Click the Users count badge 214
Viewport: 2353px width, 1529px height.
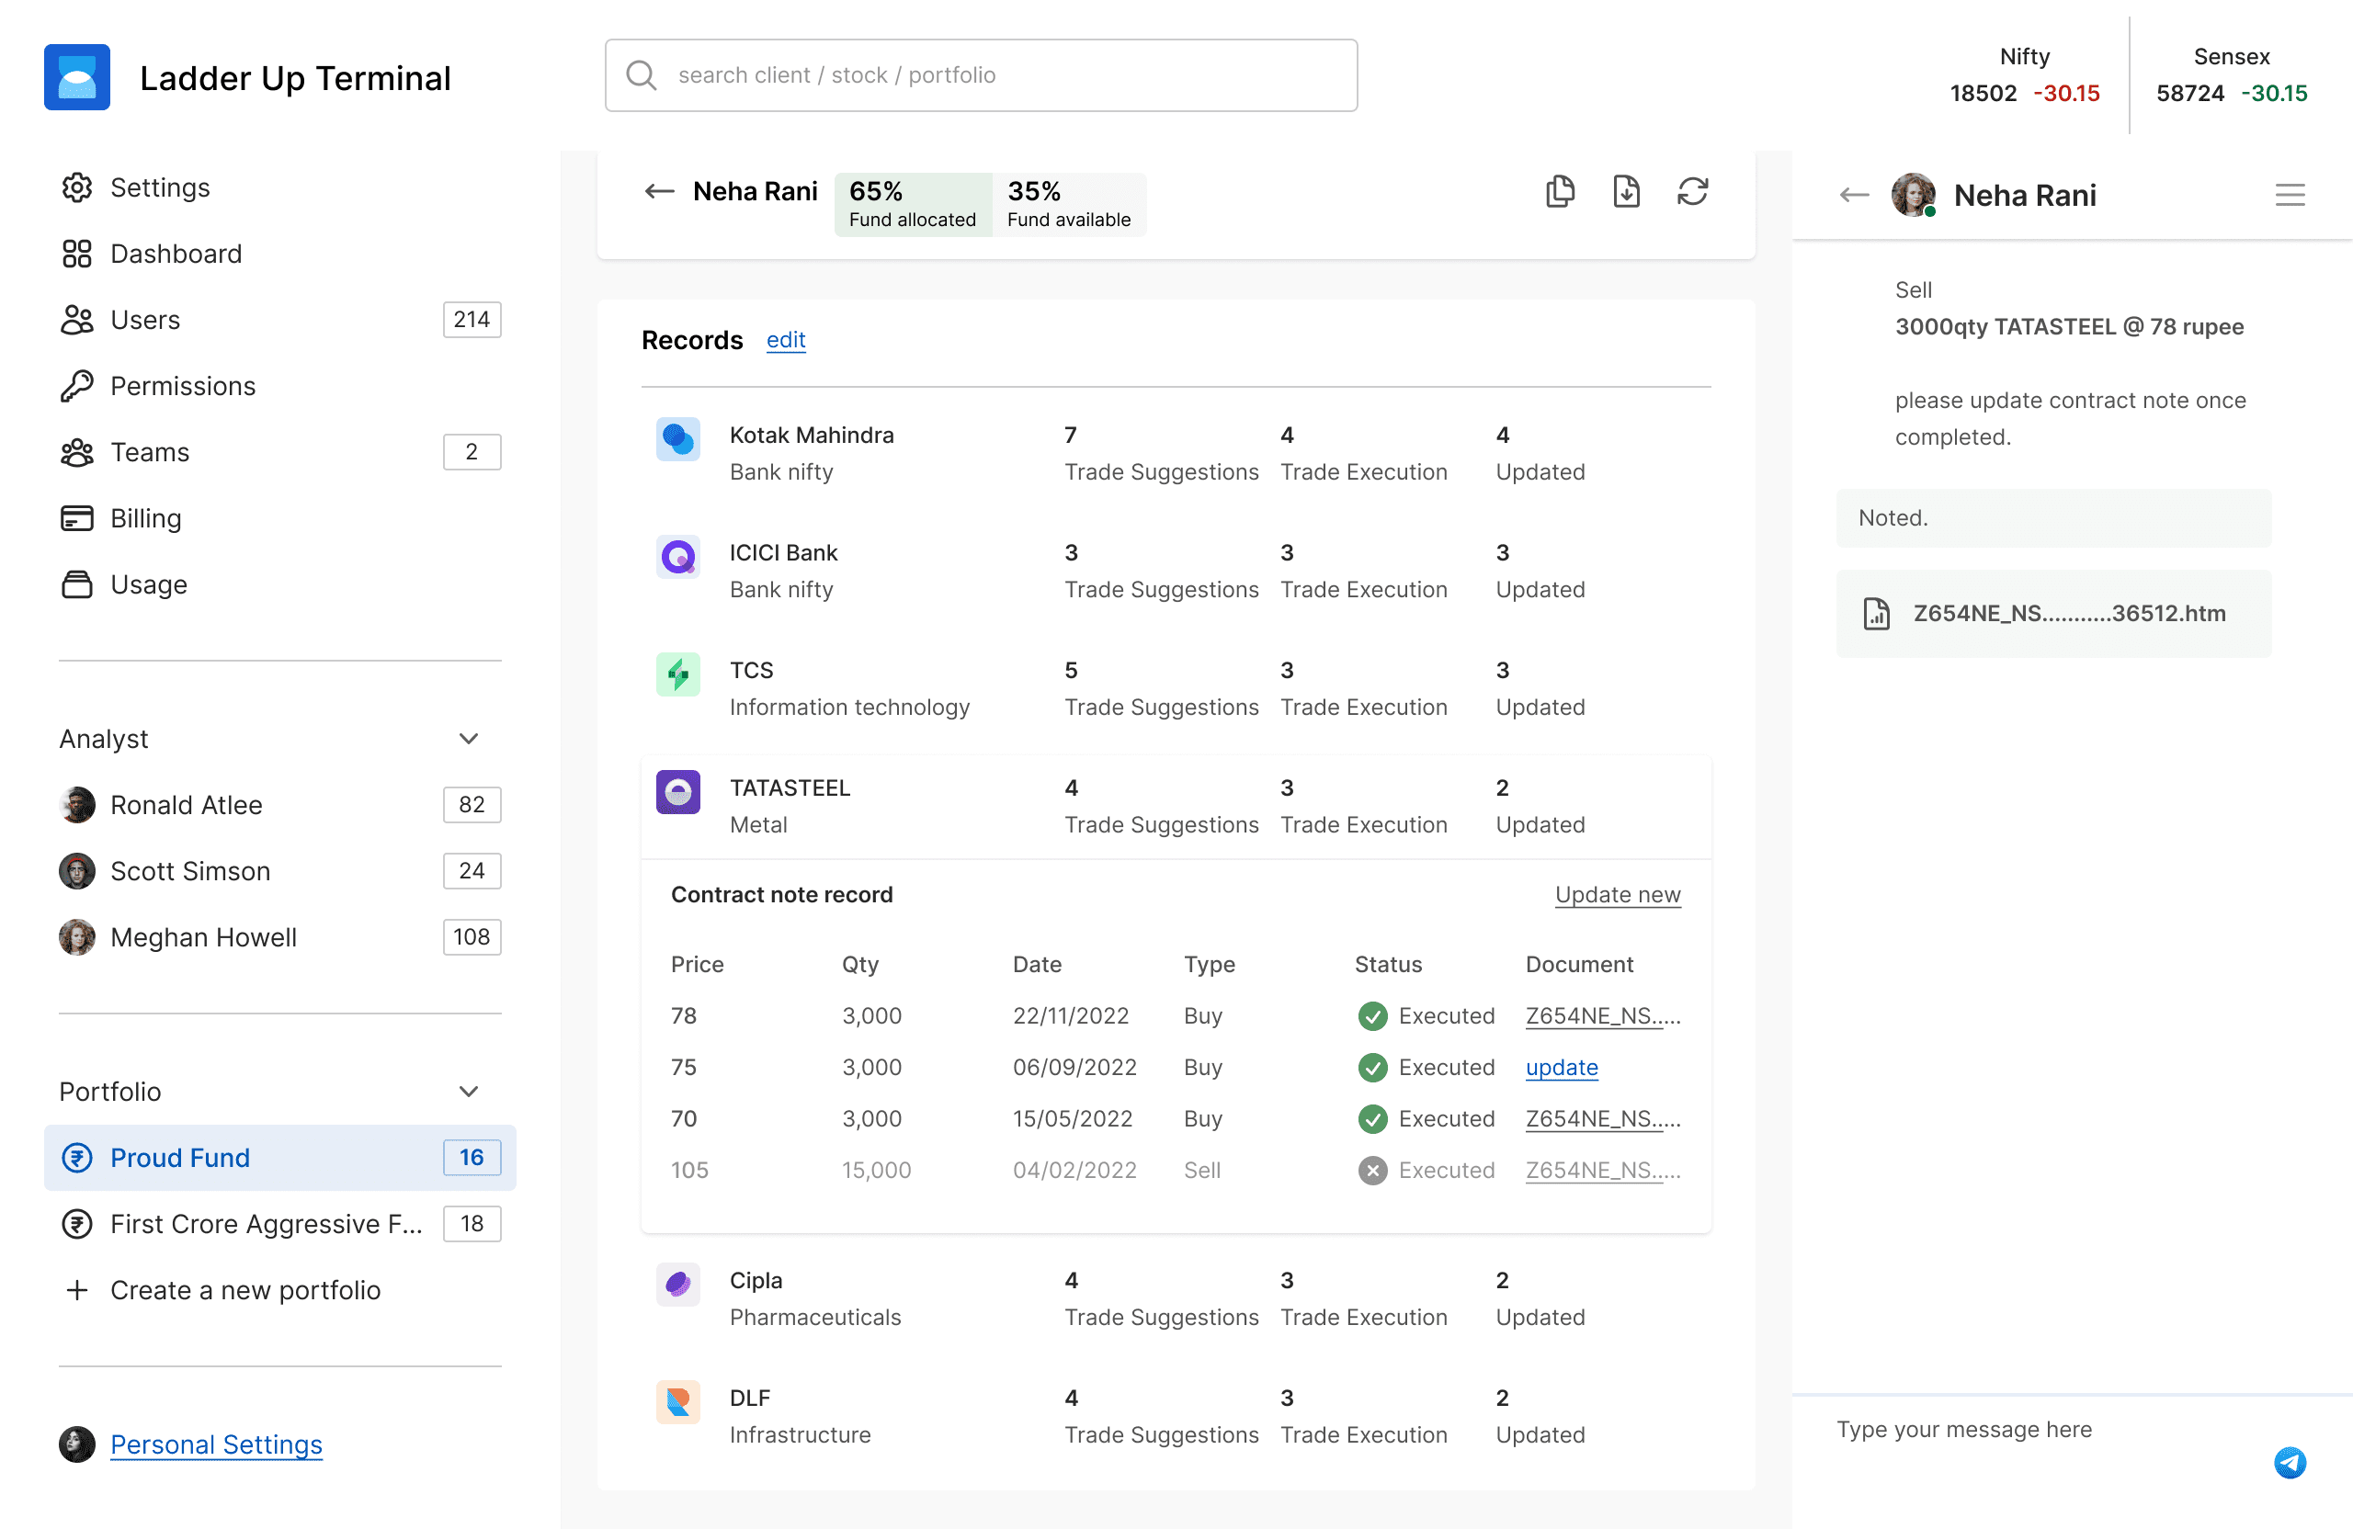point(472,321)
